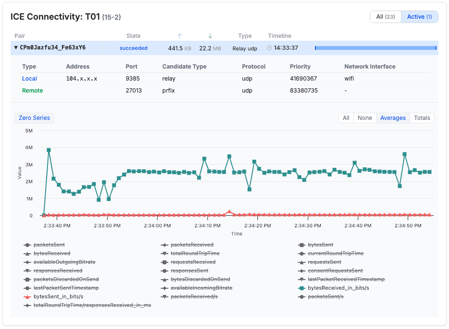Click the blue timeline progress bar
This screenshot has width=449, height=329.
pos(375,48)
